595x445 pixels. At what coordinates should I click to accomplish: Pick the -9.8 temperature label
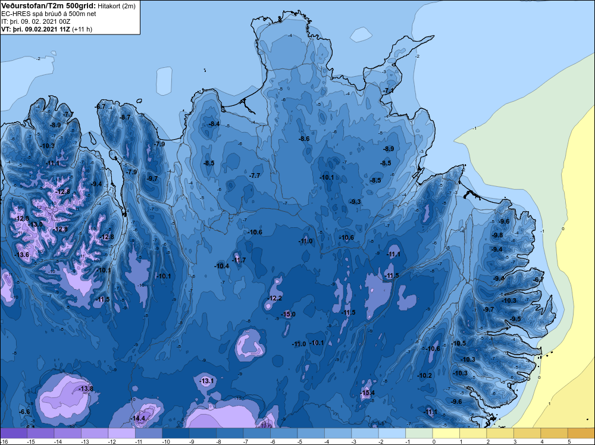(497, 235)
